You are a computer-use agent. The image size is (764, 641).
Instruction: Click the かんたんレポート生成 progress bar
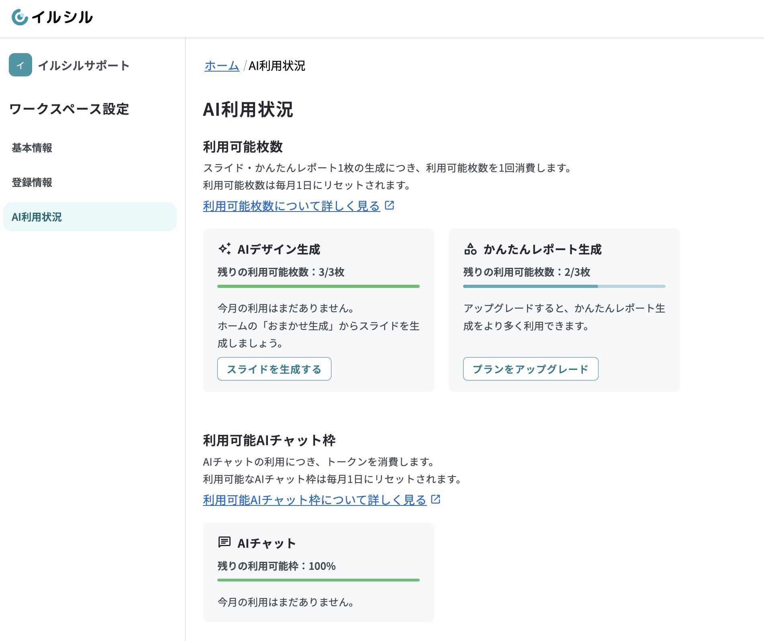click(564, 286)
